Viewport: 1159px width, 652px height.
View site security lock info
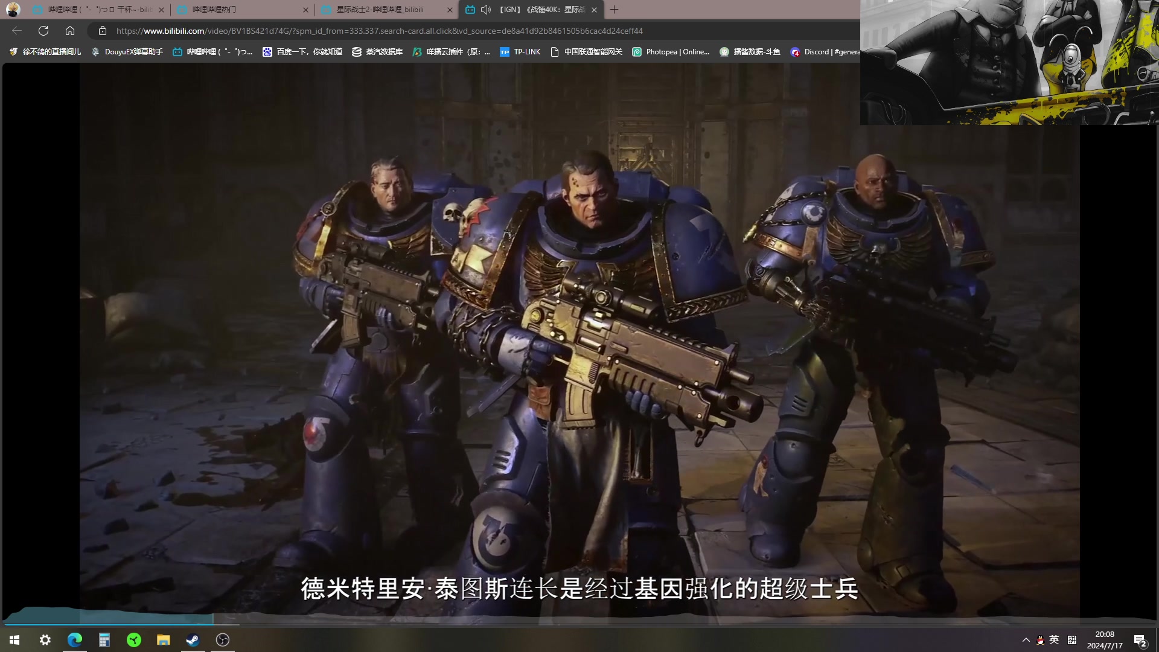(x=103, y=31)
